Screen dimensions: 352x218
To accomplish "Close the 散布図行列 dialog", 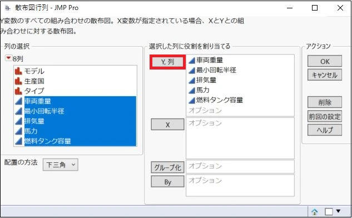I will (340, 8).
